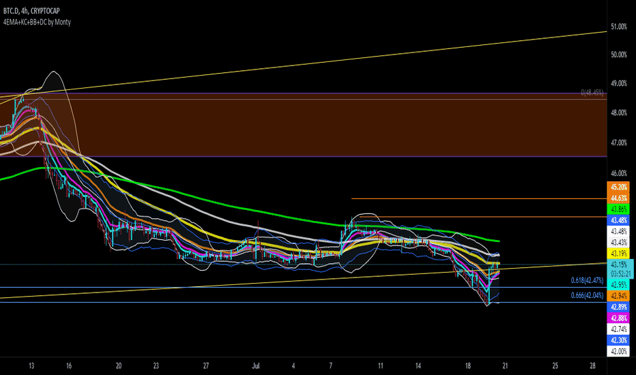Select the cyan 42.95% price tag
The width and height of the screenshot is (636, 375).
pos(618,284)
